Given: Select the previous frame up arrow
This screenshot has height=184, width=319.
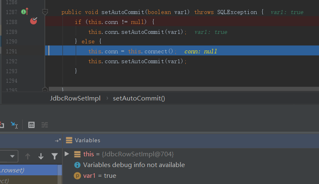Looking at the screenshot, I should (28, 156).
